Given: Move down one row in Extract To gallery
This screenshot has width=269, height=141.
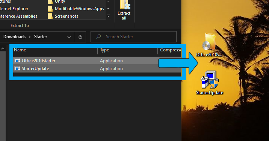Looking at the screenshot, I should (109, 9).
